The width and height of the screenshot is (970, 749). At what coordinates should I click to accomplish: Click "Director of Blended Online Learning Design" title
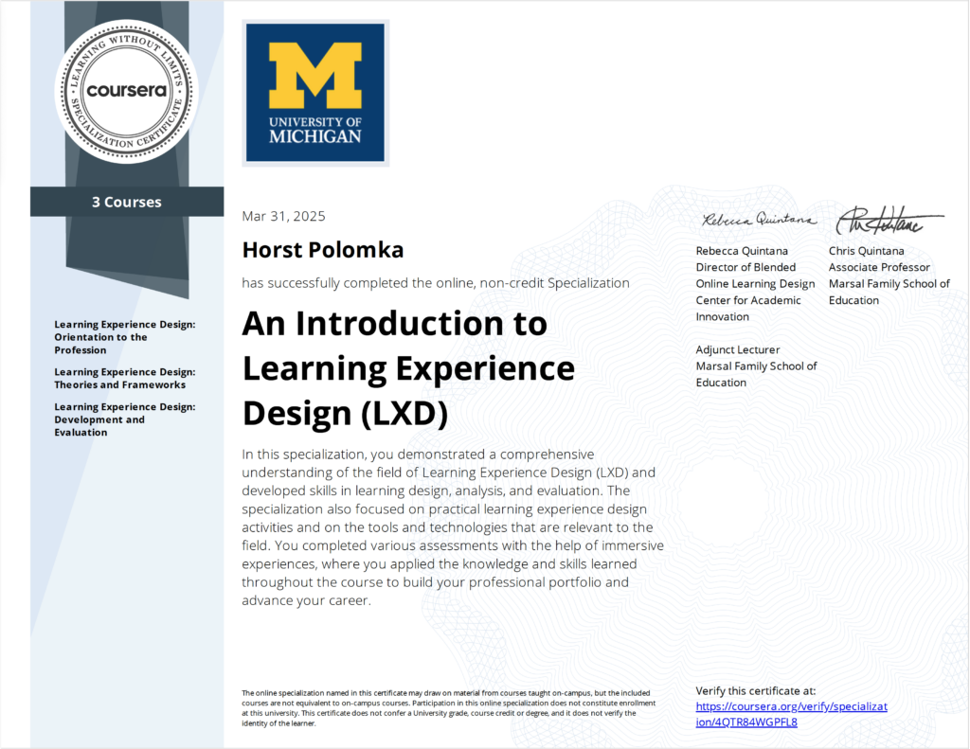pyautogui.click(x=755, y=276)
